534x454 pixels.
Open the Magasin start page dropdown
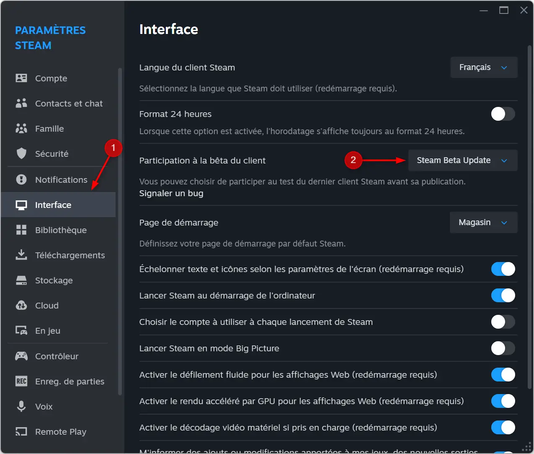[x=483, y=222]
